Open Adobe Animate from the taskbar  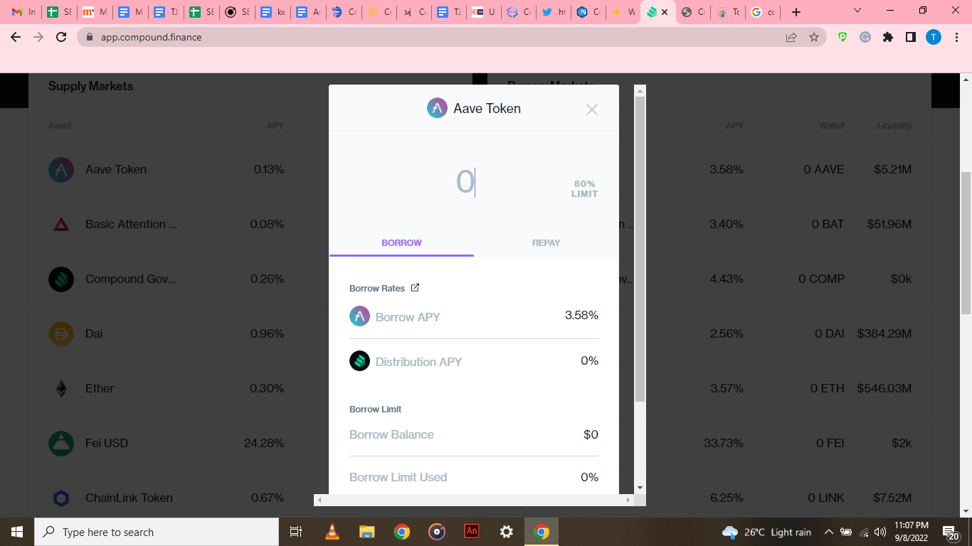pyautogui.click(x=471, y=532)
